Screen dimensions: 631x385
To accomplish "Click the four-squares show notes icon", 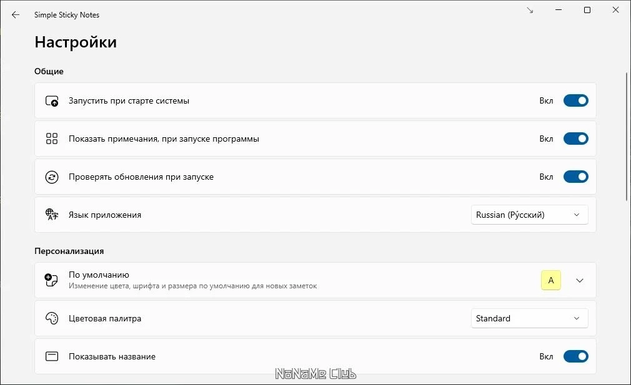I will click(x=52, y=139).
